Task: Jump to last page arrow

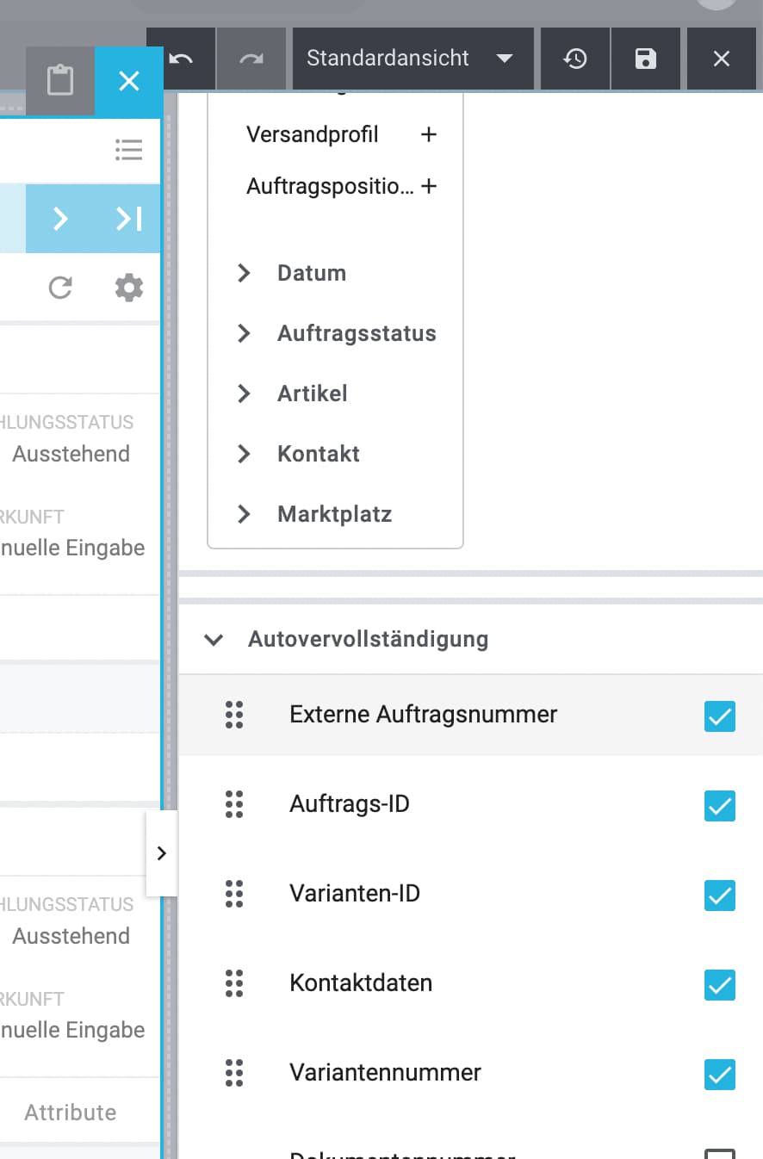Action: (129, 219)
